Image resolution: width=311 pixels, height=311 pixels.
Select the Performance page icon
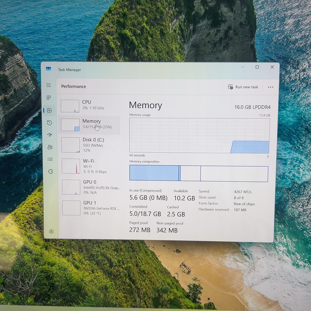pos(49,110)
